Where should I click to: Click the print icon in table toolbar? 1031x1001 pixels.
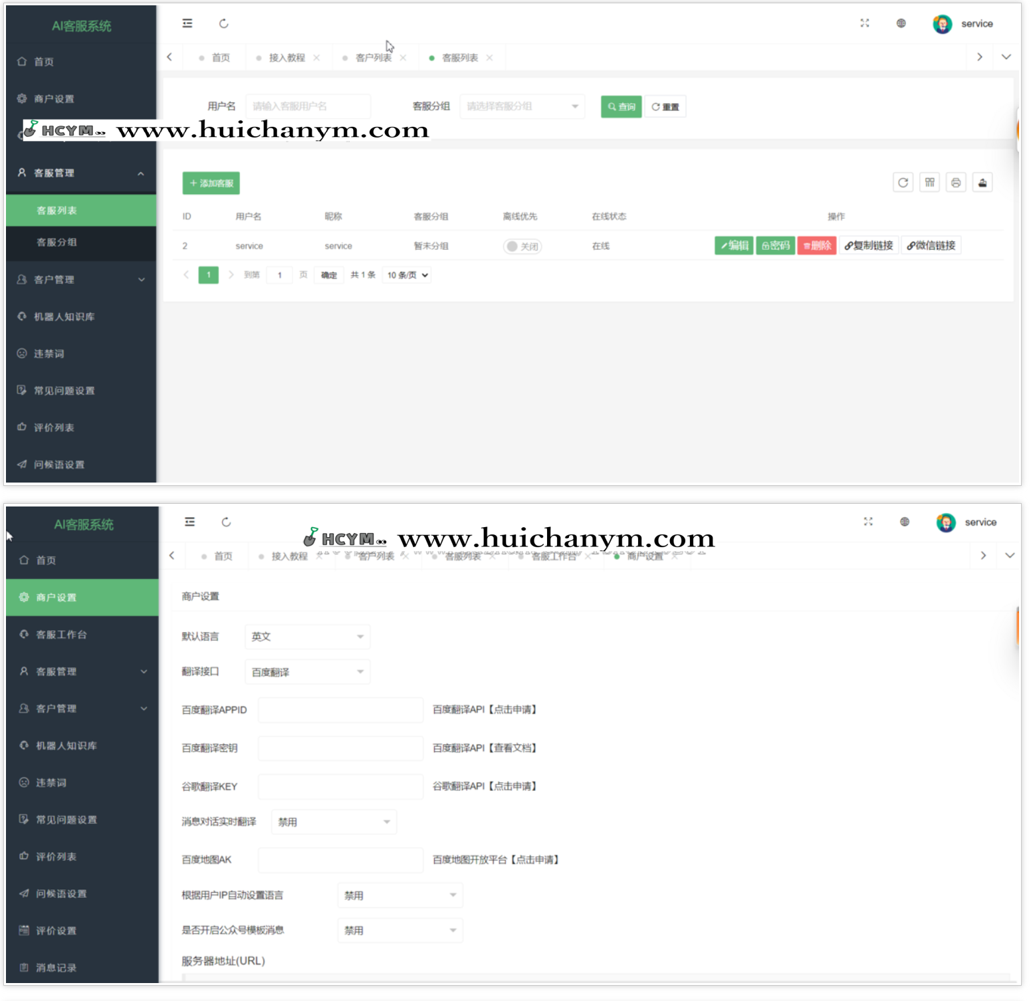point(955,183)
